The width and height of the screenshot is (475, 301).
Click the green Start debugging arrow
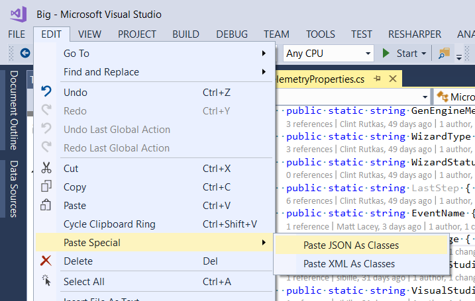(387, 54)
